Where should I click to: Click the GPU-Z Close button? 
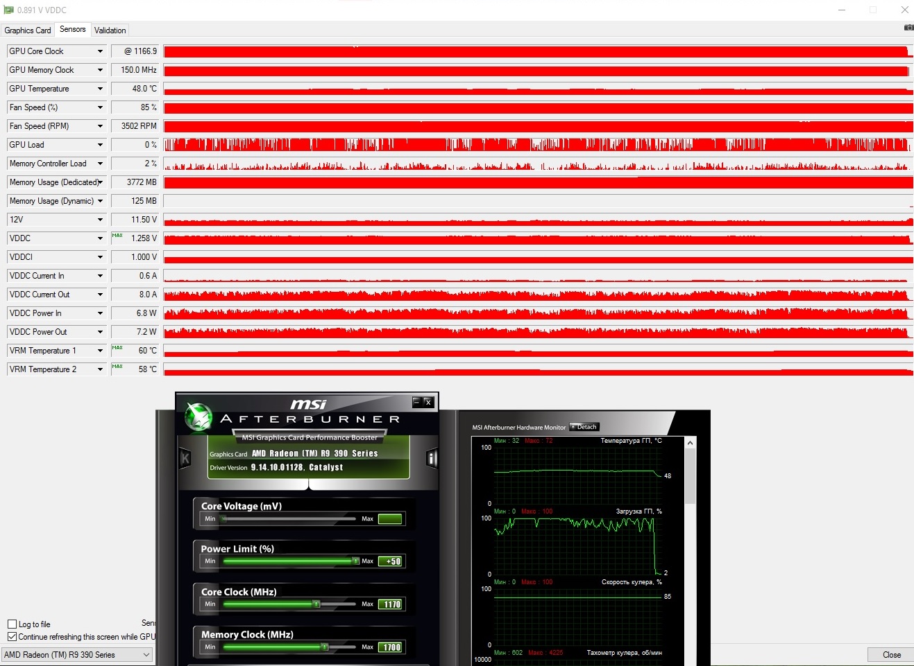pos(891,655)
